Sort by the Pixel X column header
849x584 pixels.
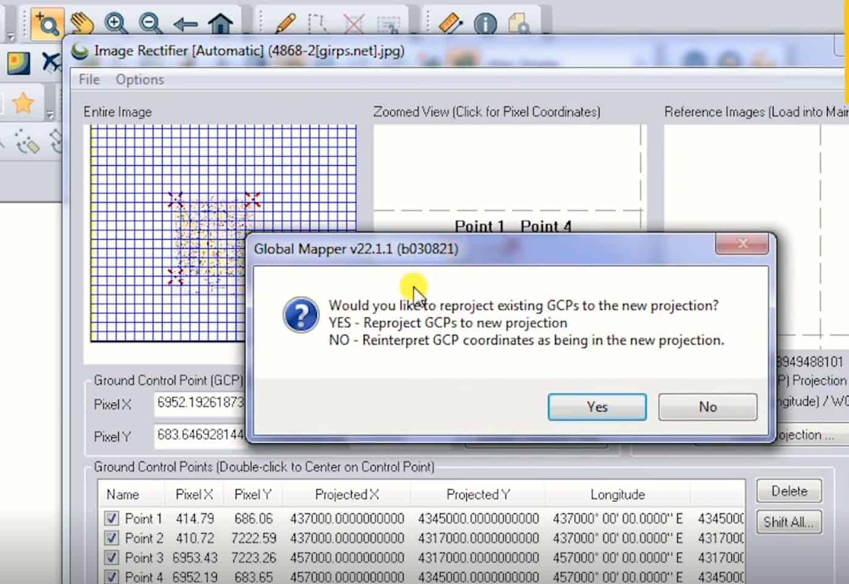[x=194, y=494]
